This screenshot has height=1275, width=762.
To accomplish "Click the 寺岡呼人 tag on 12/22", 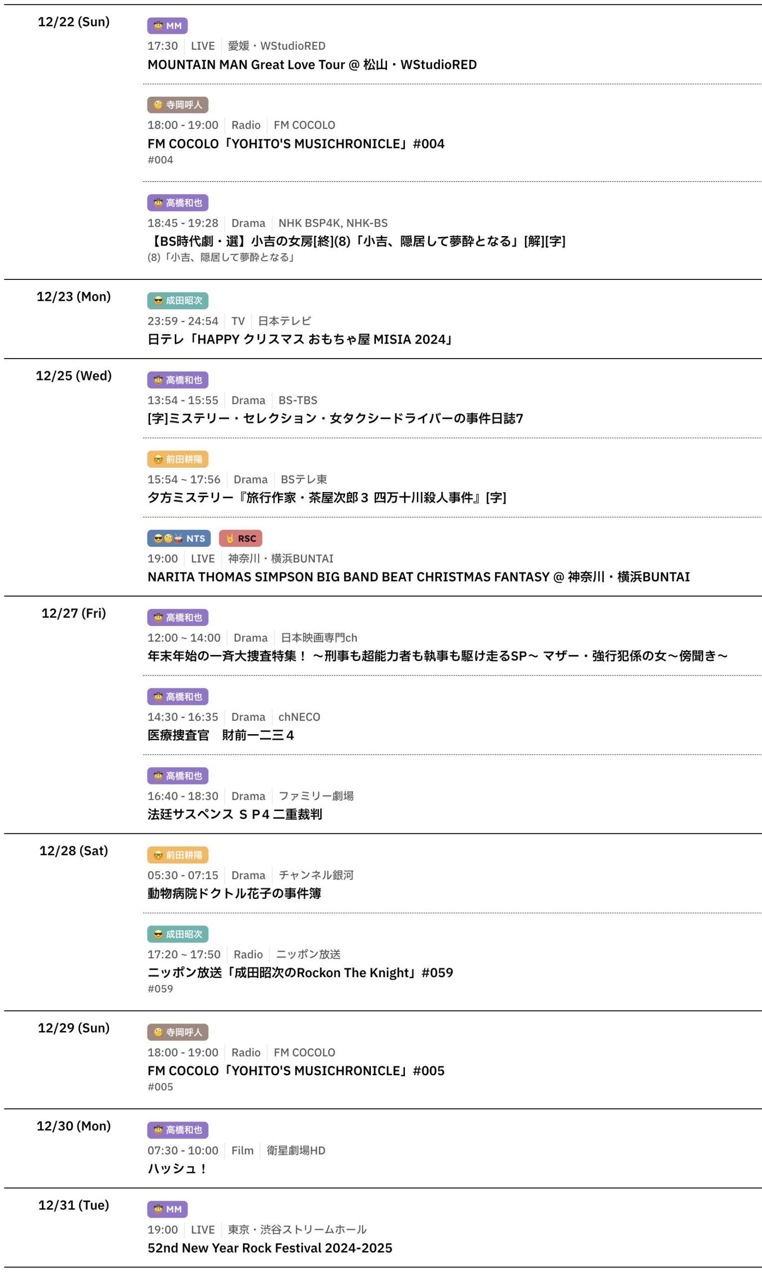I will [x=178, y=105].
